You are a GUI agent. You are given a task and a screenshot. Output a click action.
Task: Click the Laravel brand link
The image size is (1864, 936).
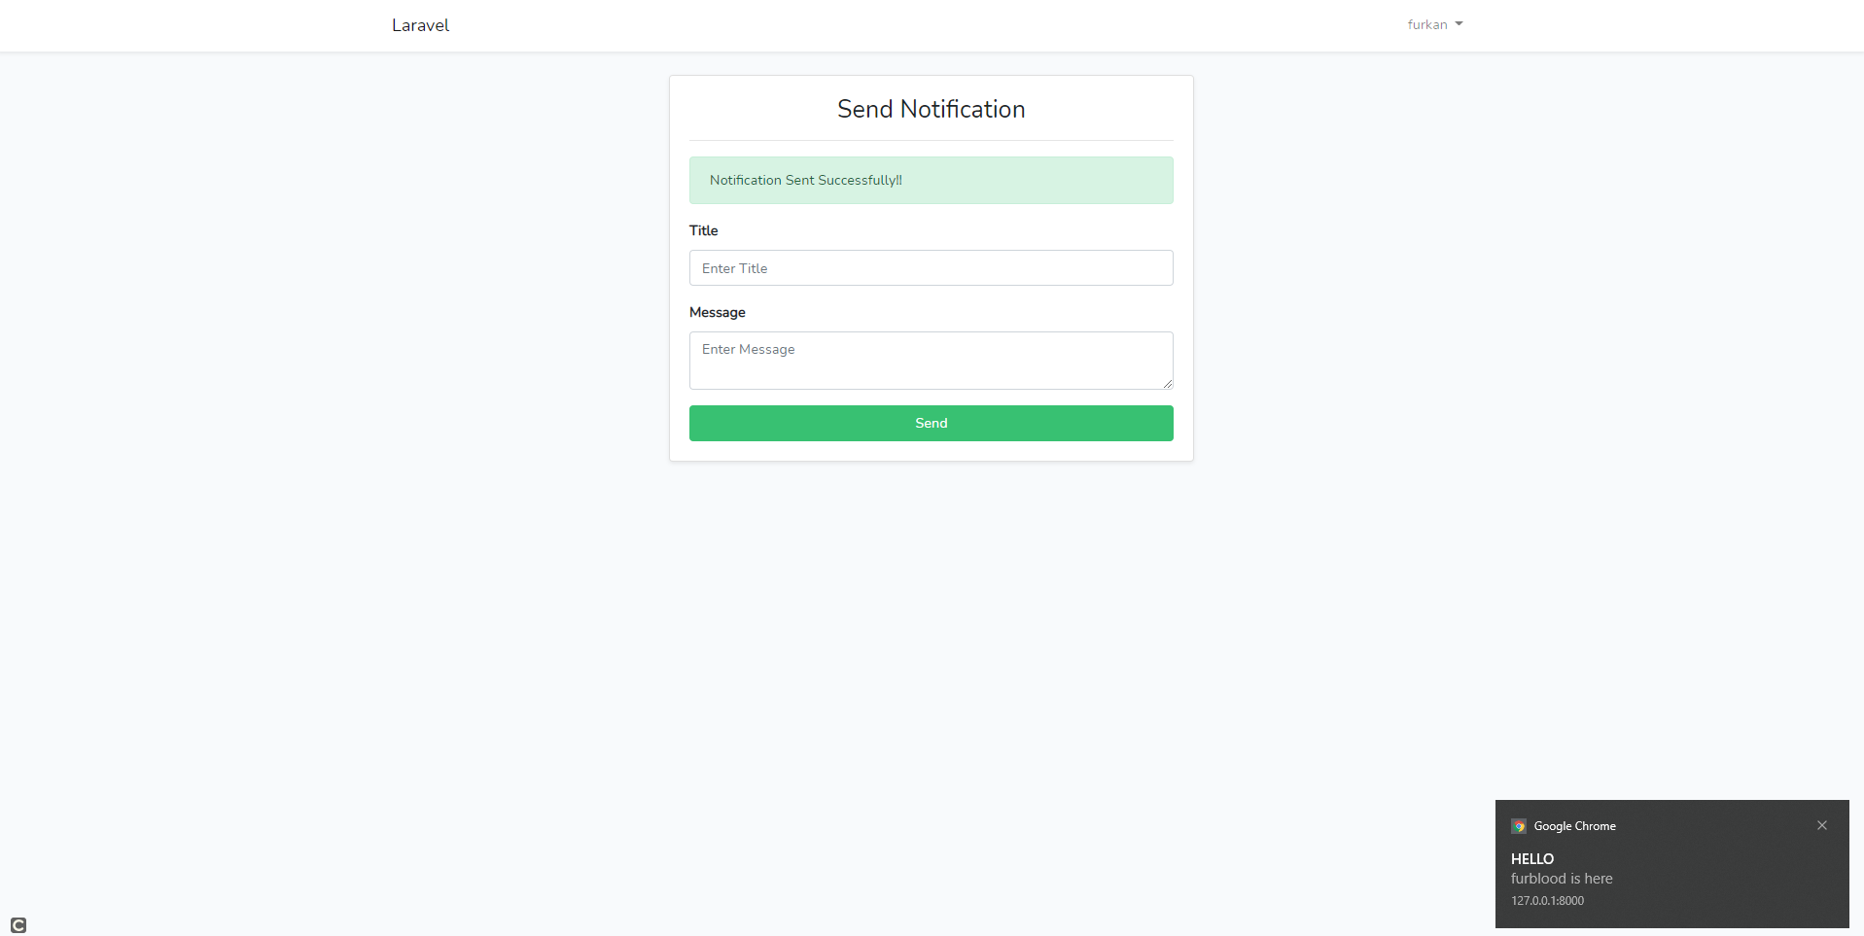coord(419,25)
